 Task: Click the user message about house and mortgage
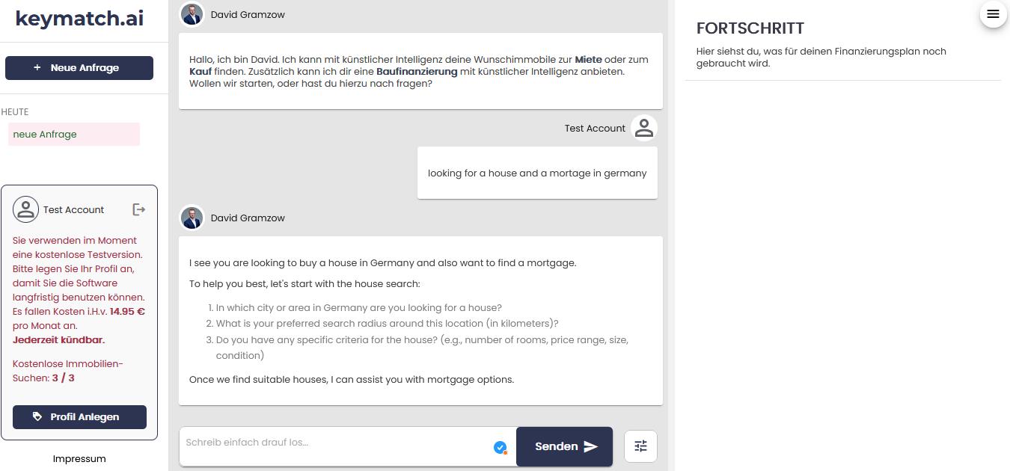(537, 173)
